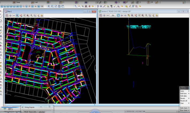Toggle the L snap button
The height and width of the screenshot is (113, 190).
coord(5,6)
